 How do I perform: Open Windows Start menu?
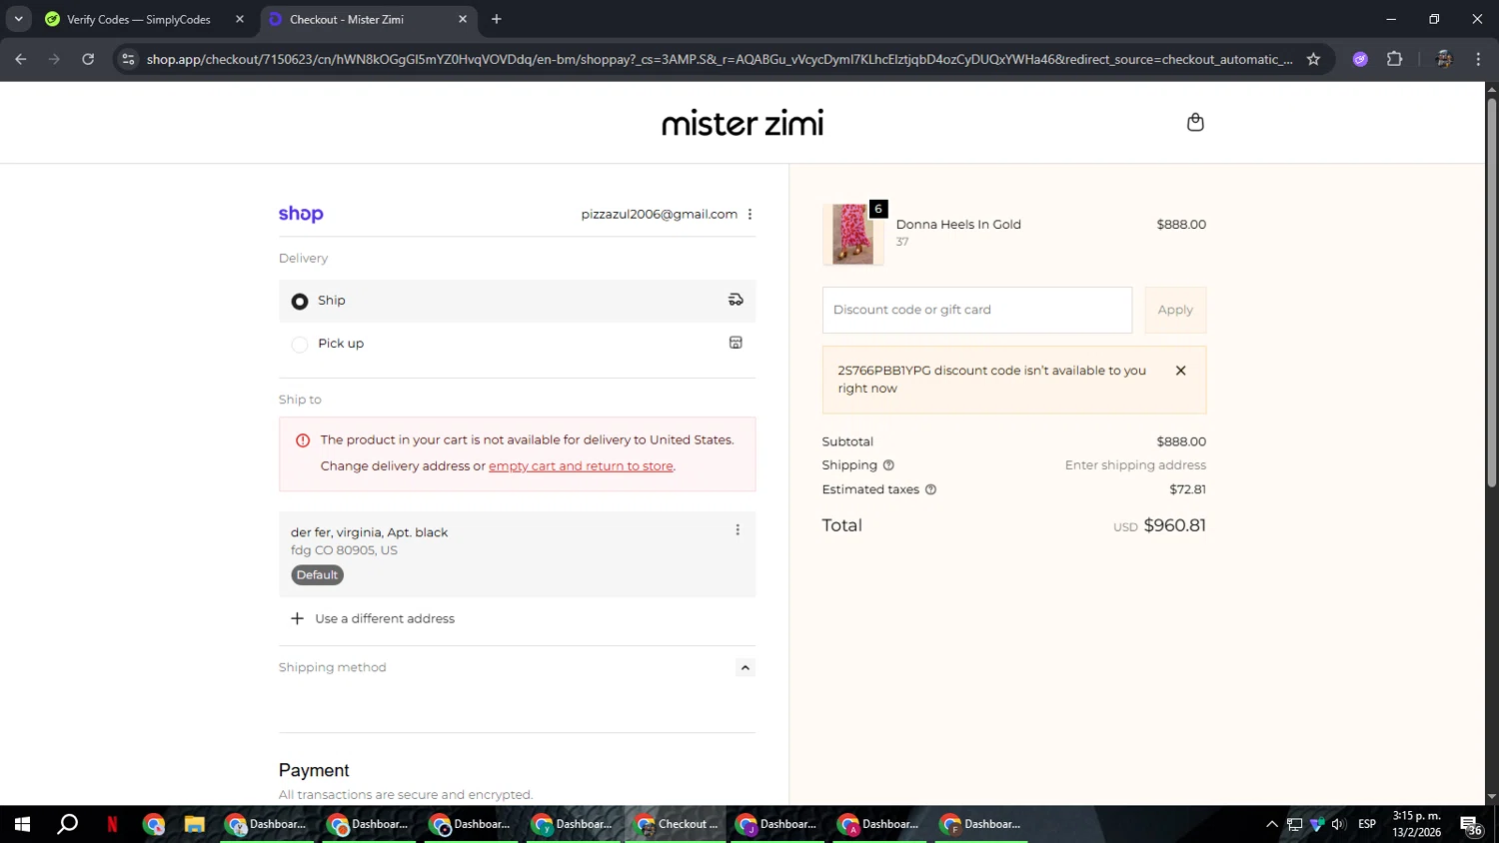22,824
